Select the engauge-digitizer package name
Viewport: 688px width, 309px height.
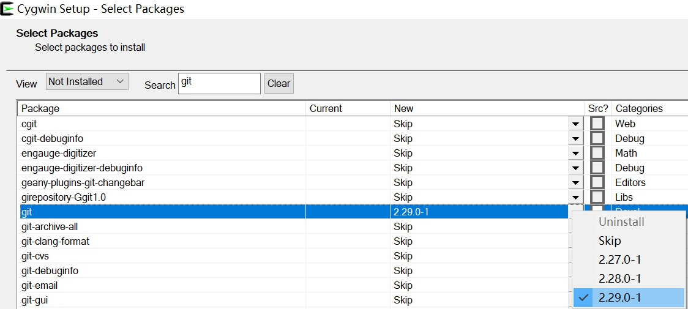pyautogui.click(x=59, y=153)
